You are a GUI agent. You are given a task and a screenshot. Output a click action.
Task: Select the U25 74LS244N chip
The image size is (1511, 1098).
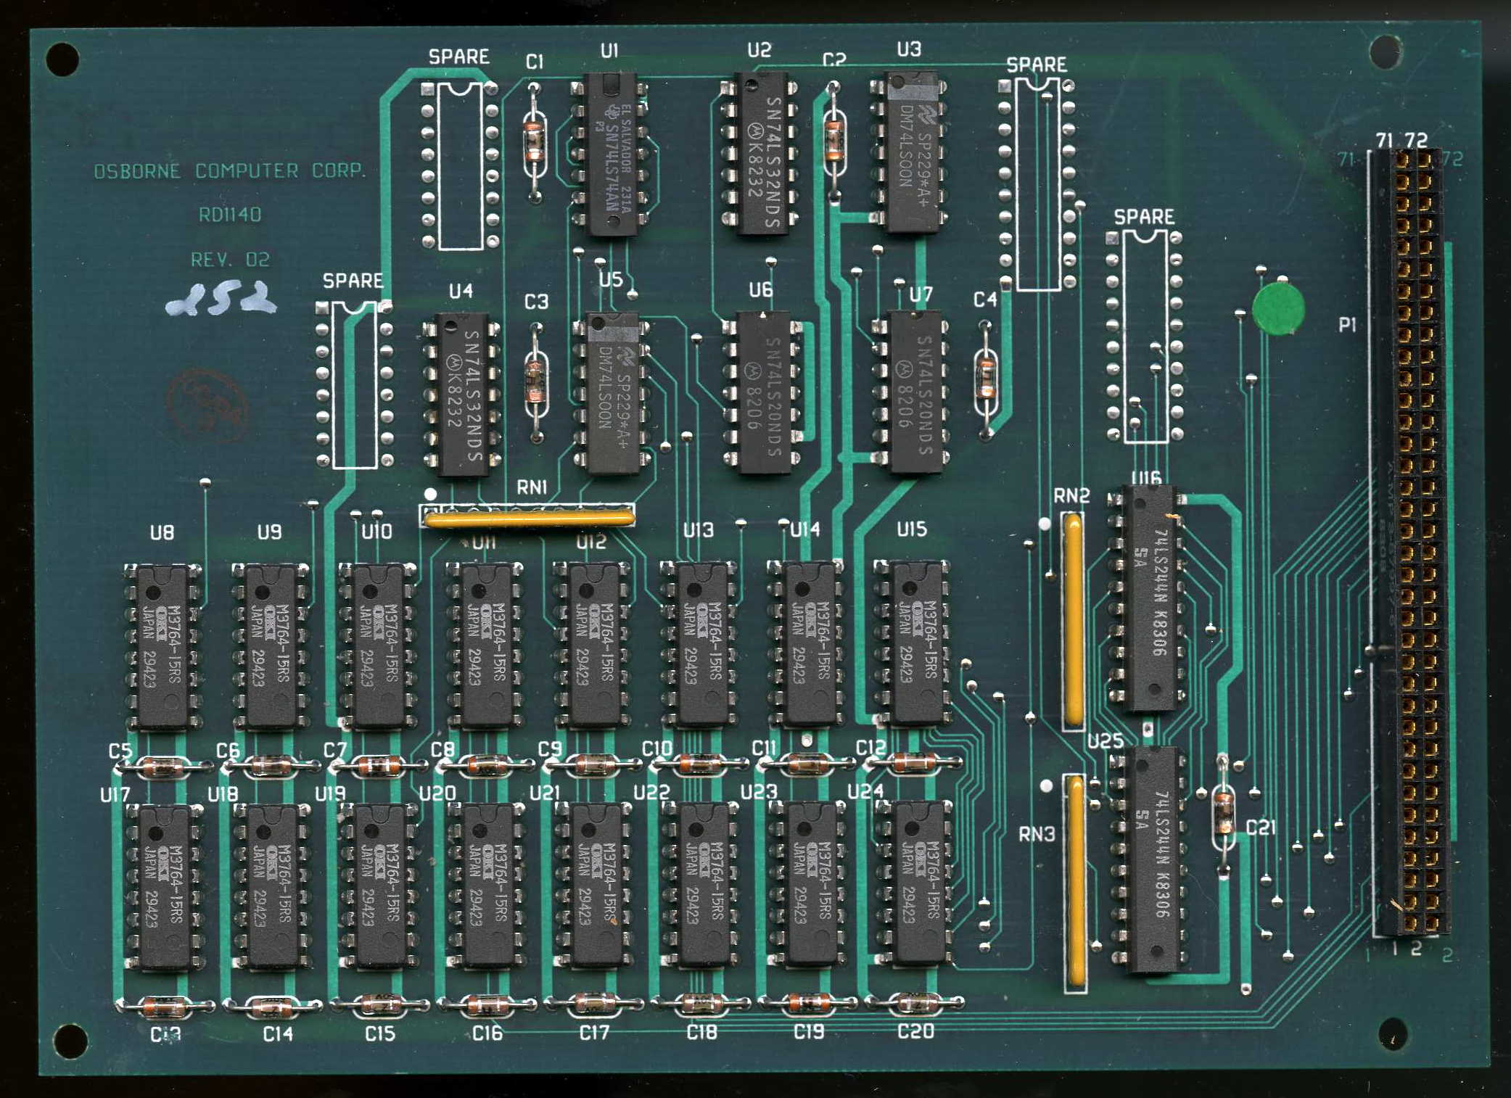click(x=1150, y=859)
